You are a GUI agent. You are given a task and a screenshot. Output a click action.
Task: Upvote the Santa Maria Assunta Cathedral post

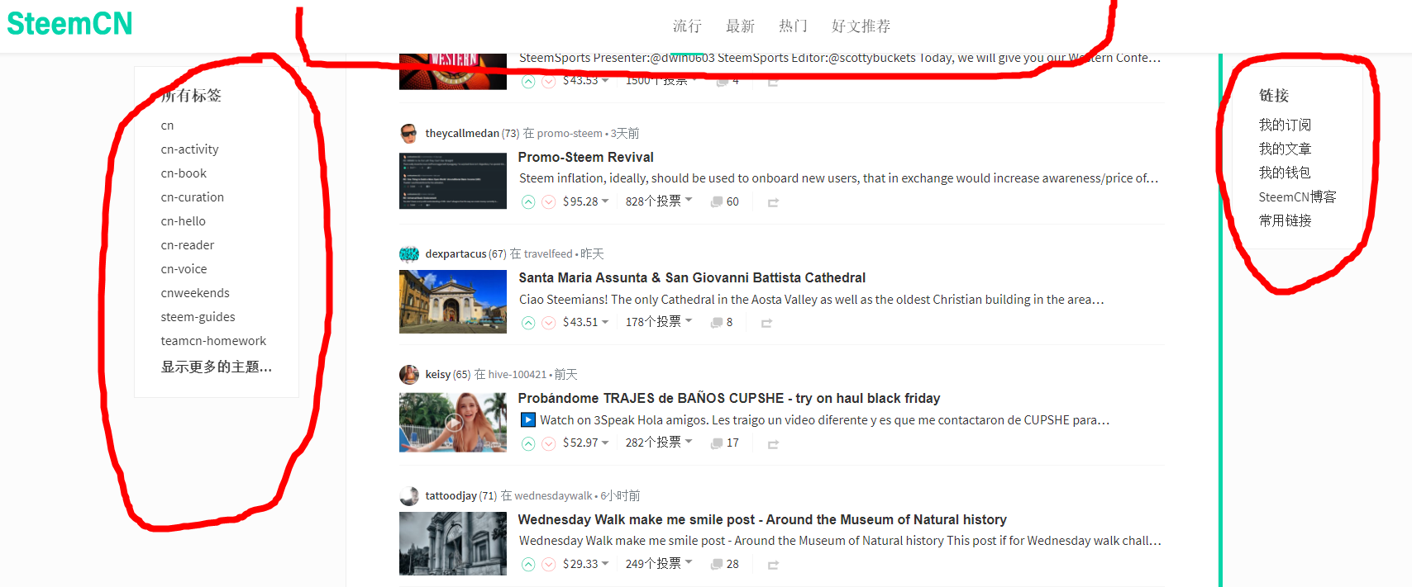tap(528, 323)
